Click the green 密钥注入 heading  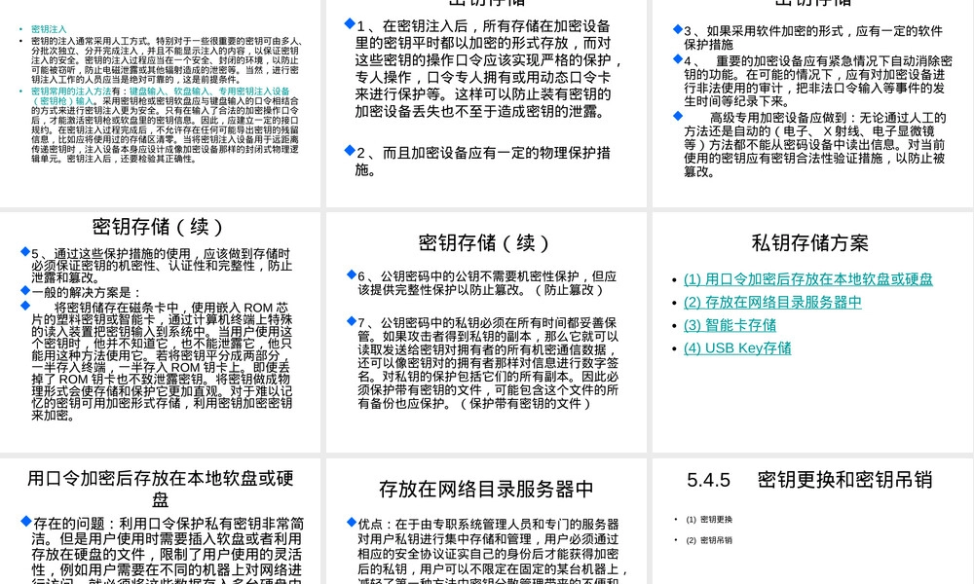pos(49,29)
